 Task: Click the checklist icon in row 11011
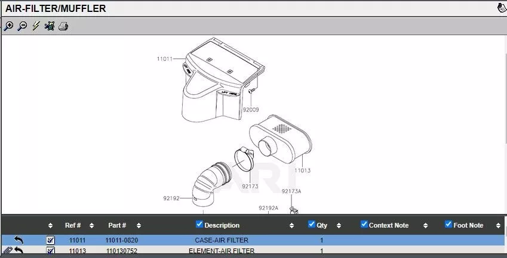tap(51, 240)
